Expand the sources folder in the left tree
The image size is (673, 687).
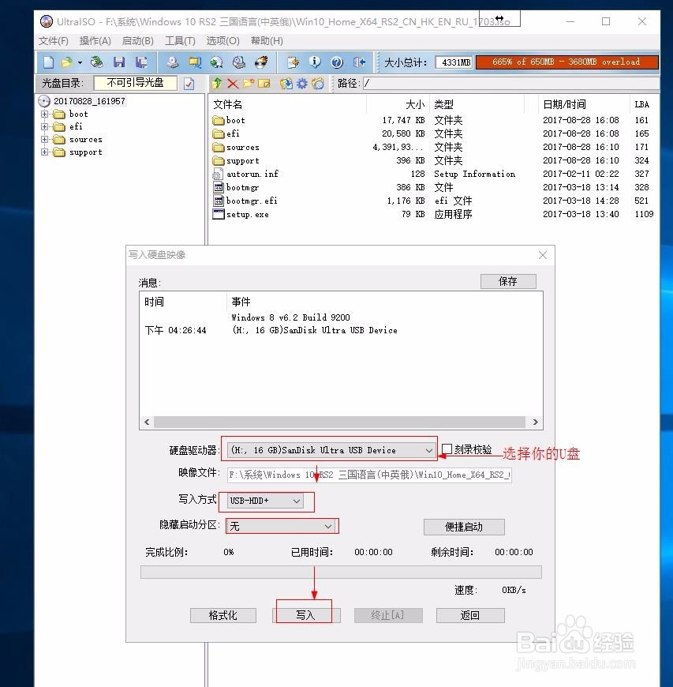point(45,139)
